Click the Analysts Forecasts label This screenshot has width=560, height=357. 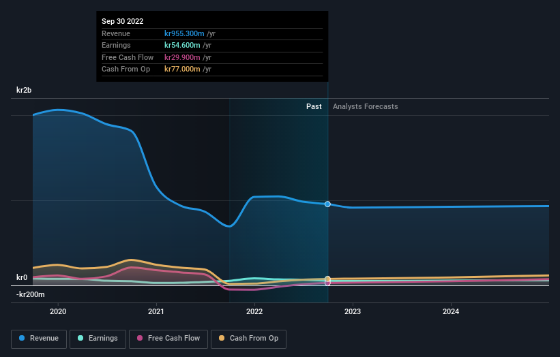tap(366, 106)
